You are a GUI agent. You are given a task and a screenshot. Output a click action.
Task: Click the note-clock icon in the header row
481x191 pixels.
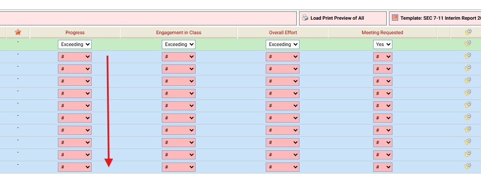pos(468,32)
